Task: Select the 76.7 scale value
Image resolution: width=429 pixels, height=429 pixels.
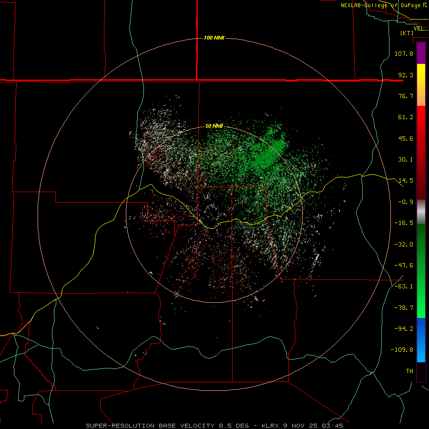Action: [x=406, y=96]
